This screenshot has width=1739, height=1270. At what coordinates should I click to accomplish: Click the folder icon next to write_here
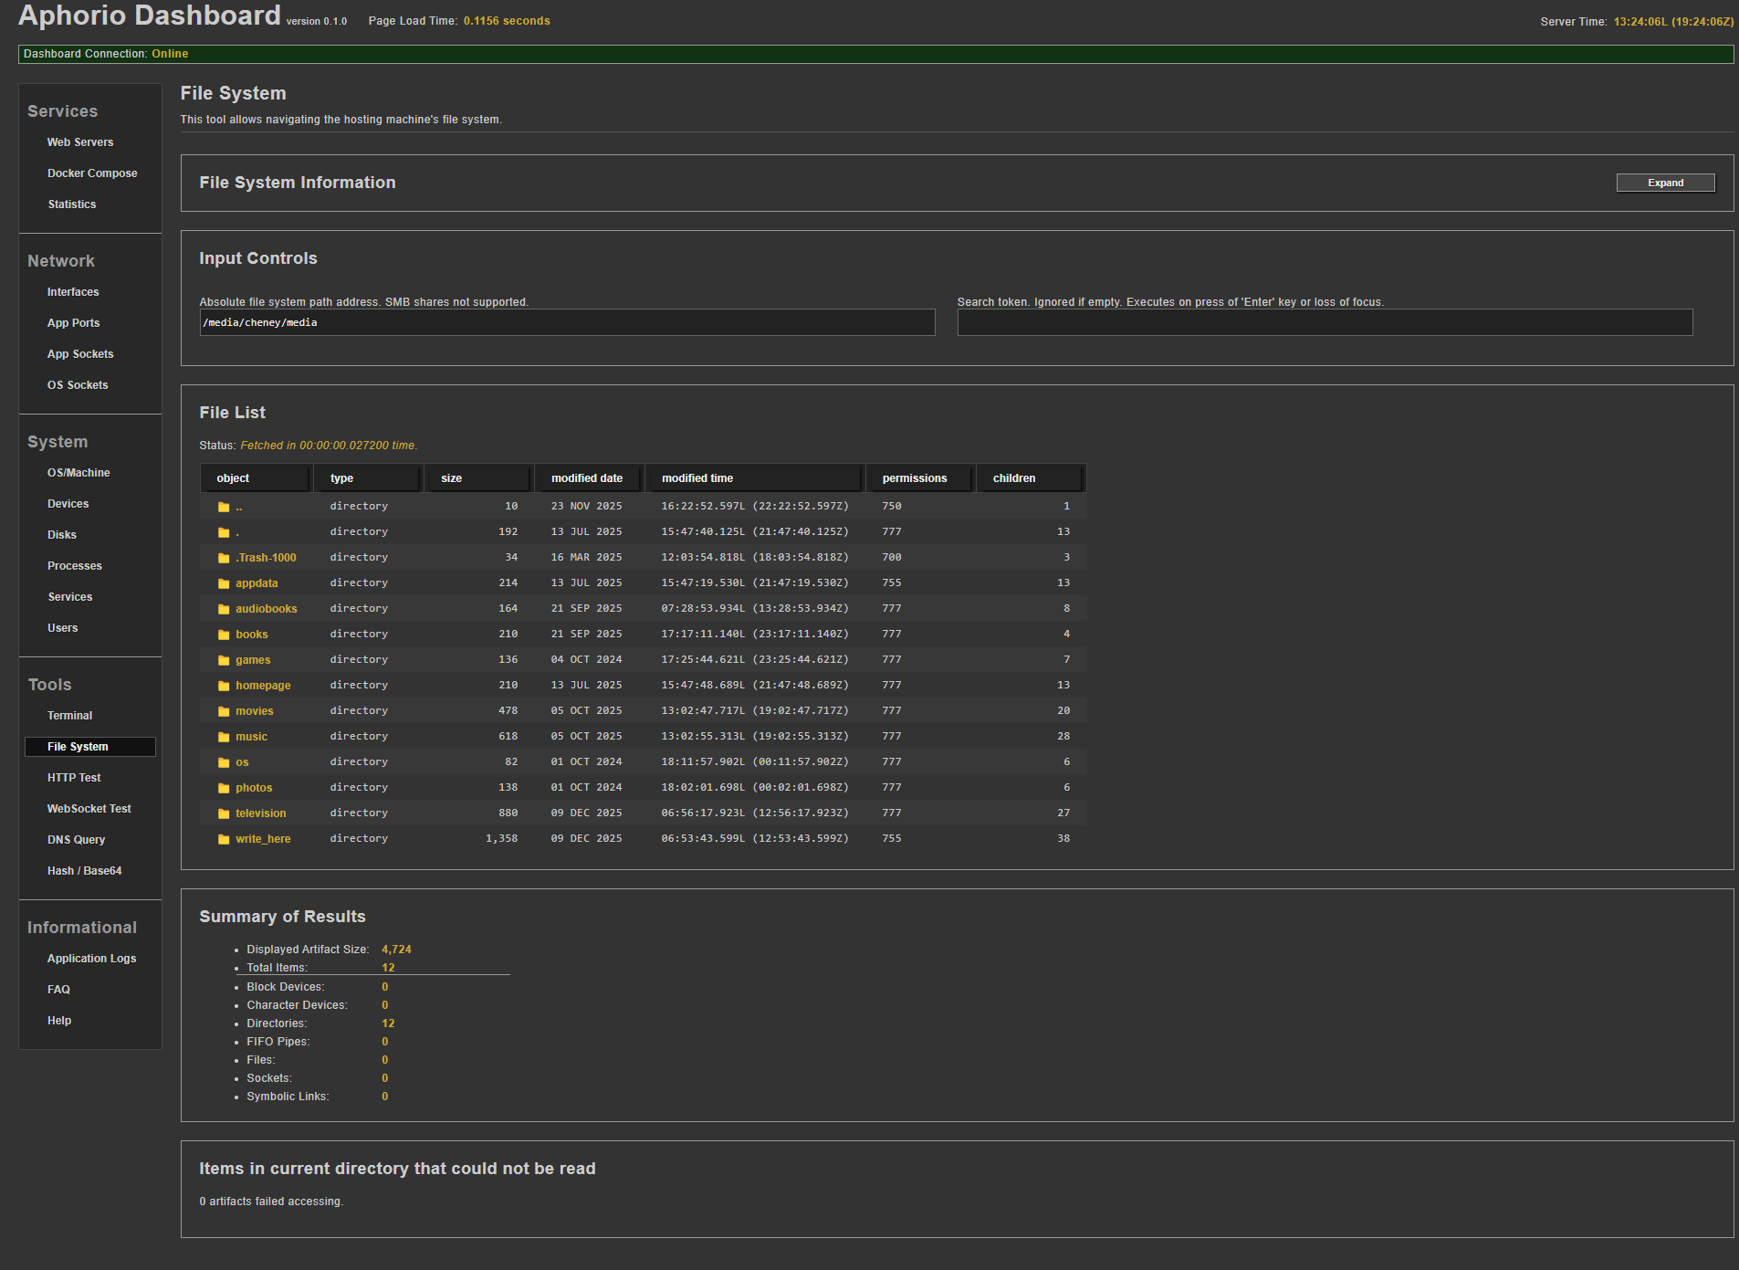click(224, 839)
